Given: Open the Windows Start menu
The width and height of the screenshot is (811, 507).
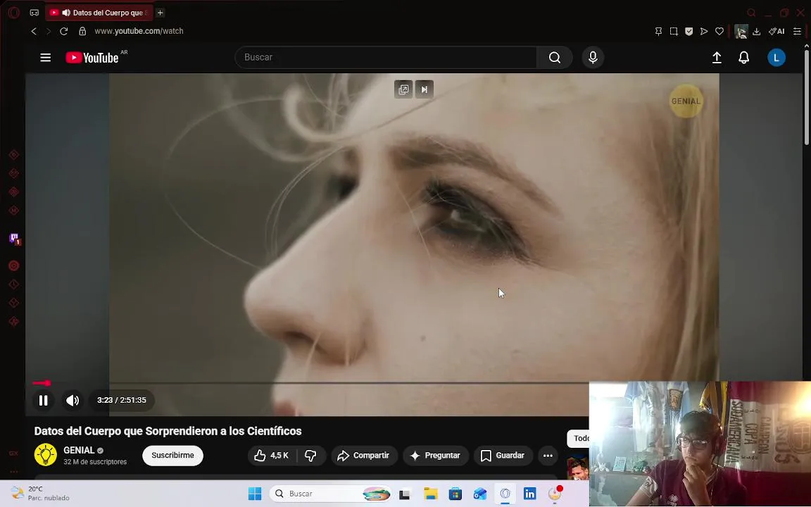Looking at the screenshot, I should coord(254,494).
